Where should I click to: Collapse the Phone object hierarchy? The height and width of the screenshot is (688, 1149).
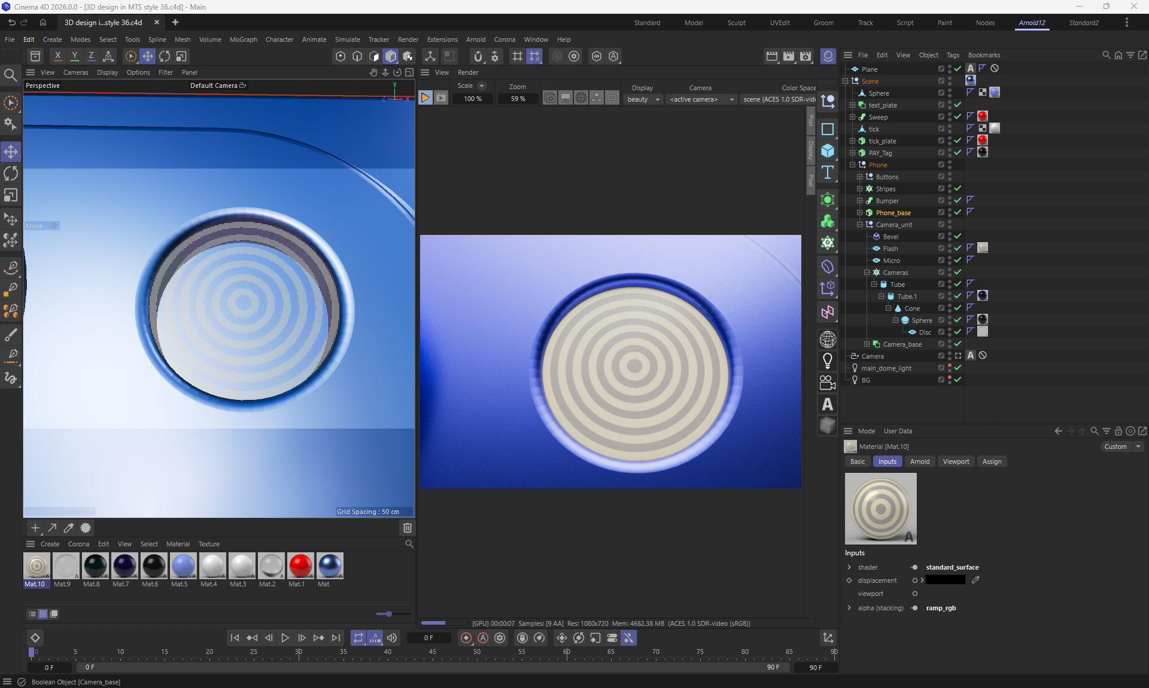pyautogui.click(x=853, y=164)
